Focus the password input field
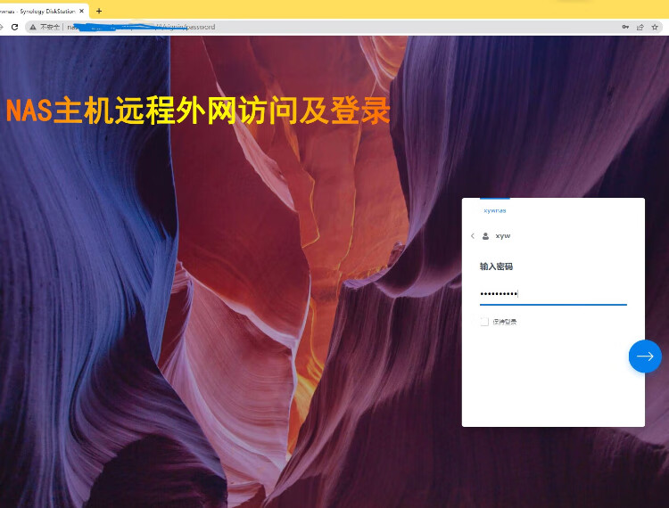This screenshot has width=669, height=508. (553, 293)
